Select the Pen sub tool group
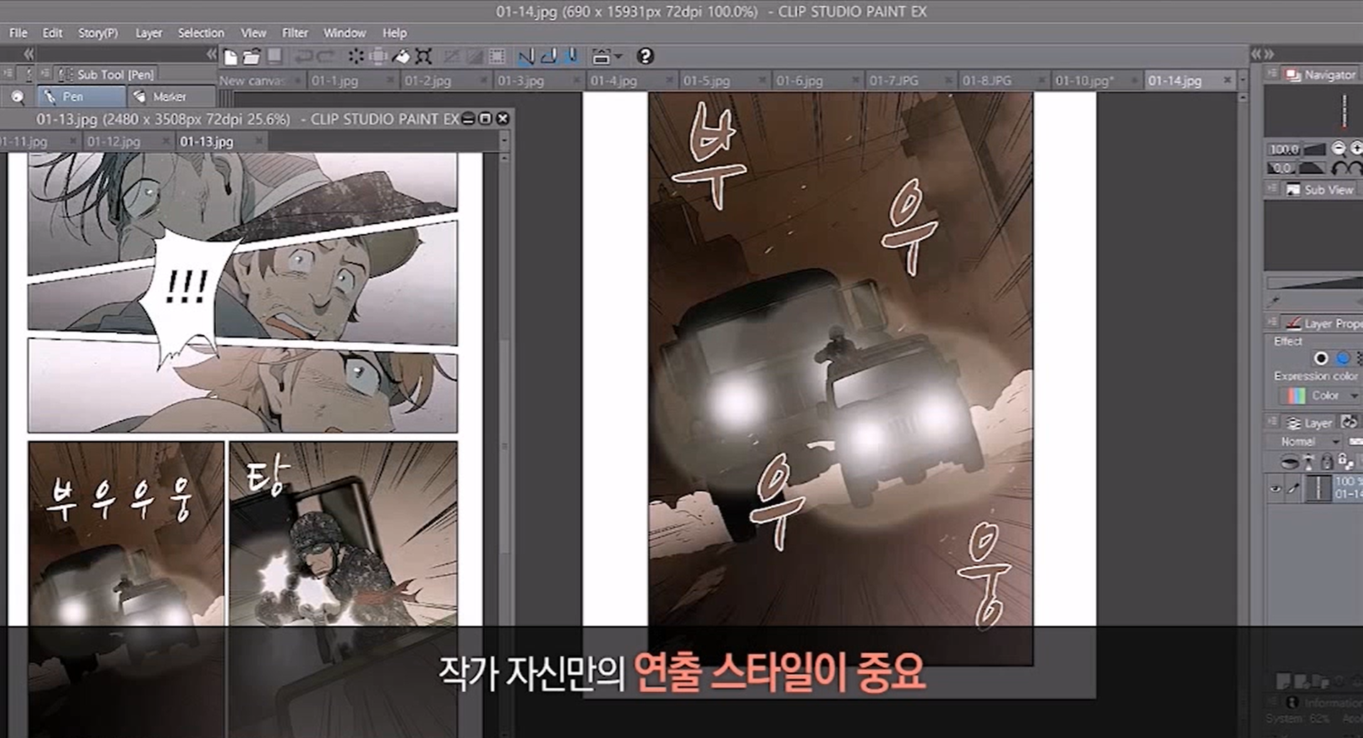1363x738 pixels. [x=82, y=97]
